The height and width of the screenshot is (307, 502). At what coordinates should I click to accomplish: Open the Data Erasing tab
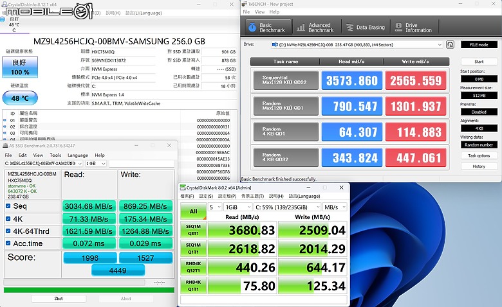(x=366, y=28)
